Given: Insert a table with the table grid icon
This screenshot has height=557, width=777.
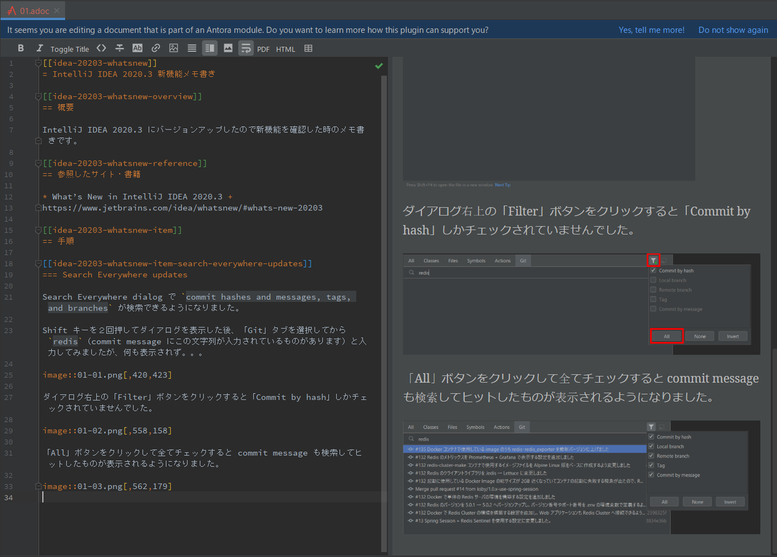Looking at the screenshot, I should 308,49.
